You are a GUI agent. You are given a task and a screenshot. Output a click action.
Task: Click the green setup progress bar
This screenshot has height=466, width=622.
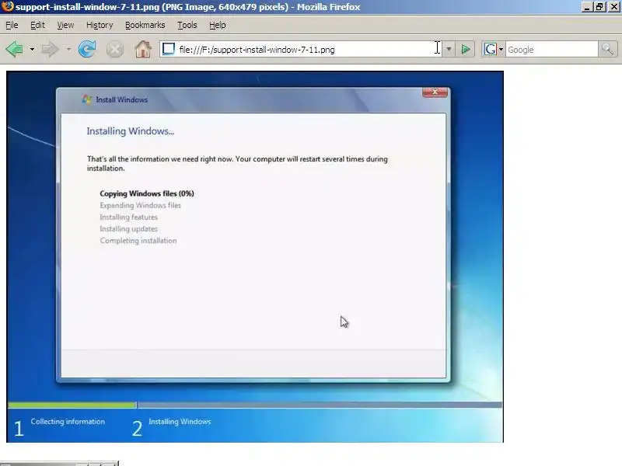point(72,405)
